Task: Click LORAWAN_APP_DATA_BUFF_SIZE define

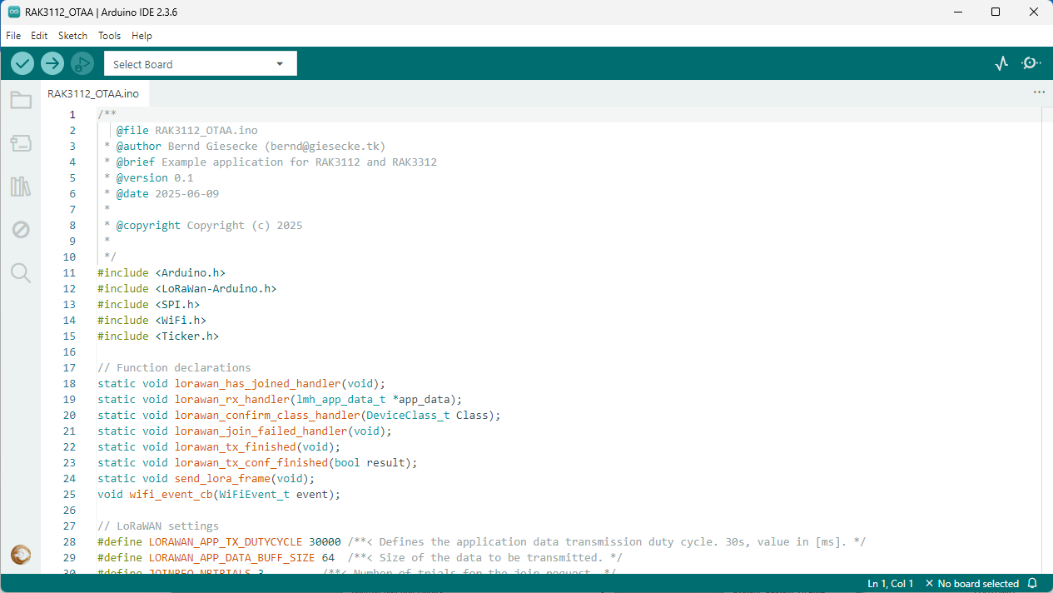Action: click(232, 558)
